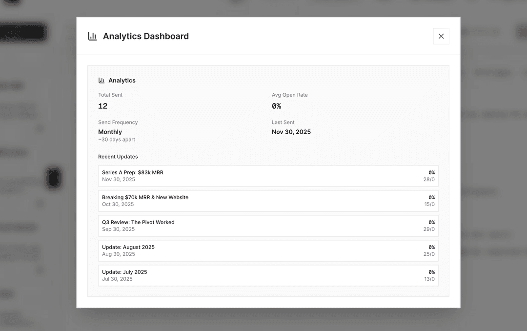527x331 pixels.
Task: Click the Oct 30, 2025 date on Breaking $70k row
Action: [x=119, y=204]
